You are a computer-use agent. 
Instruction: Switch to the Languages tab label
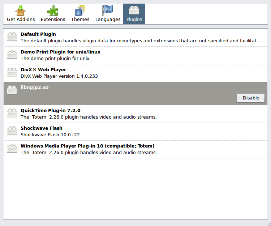108,20
